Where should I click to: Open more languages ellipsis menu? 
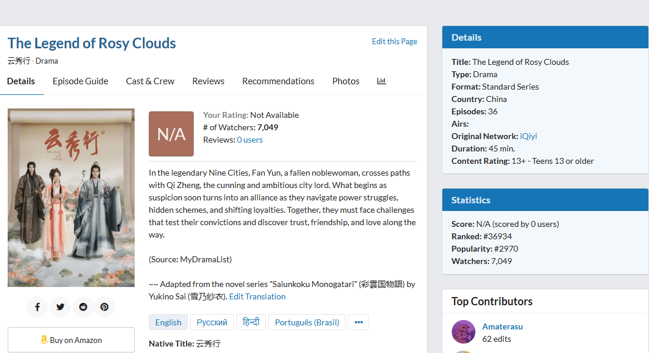358,322
